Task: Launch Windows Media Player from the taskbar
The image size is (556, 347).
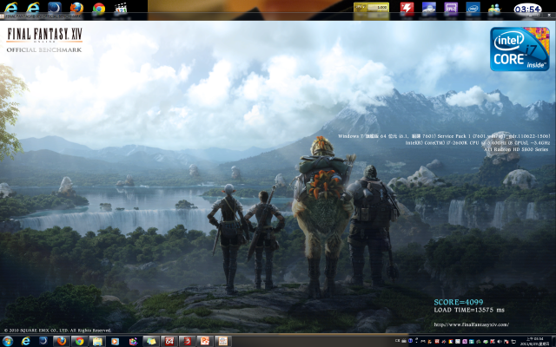Action: tap(115, 341)
